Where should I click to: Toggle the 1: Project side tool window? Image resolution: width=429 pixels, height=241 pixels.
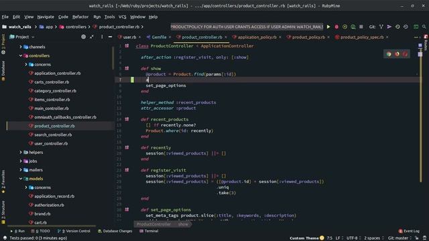3,44
